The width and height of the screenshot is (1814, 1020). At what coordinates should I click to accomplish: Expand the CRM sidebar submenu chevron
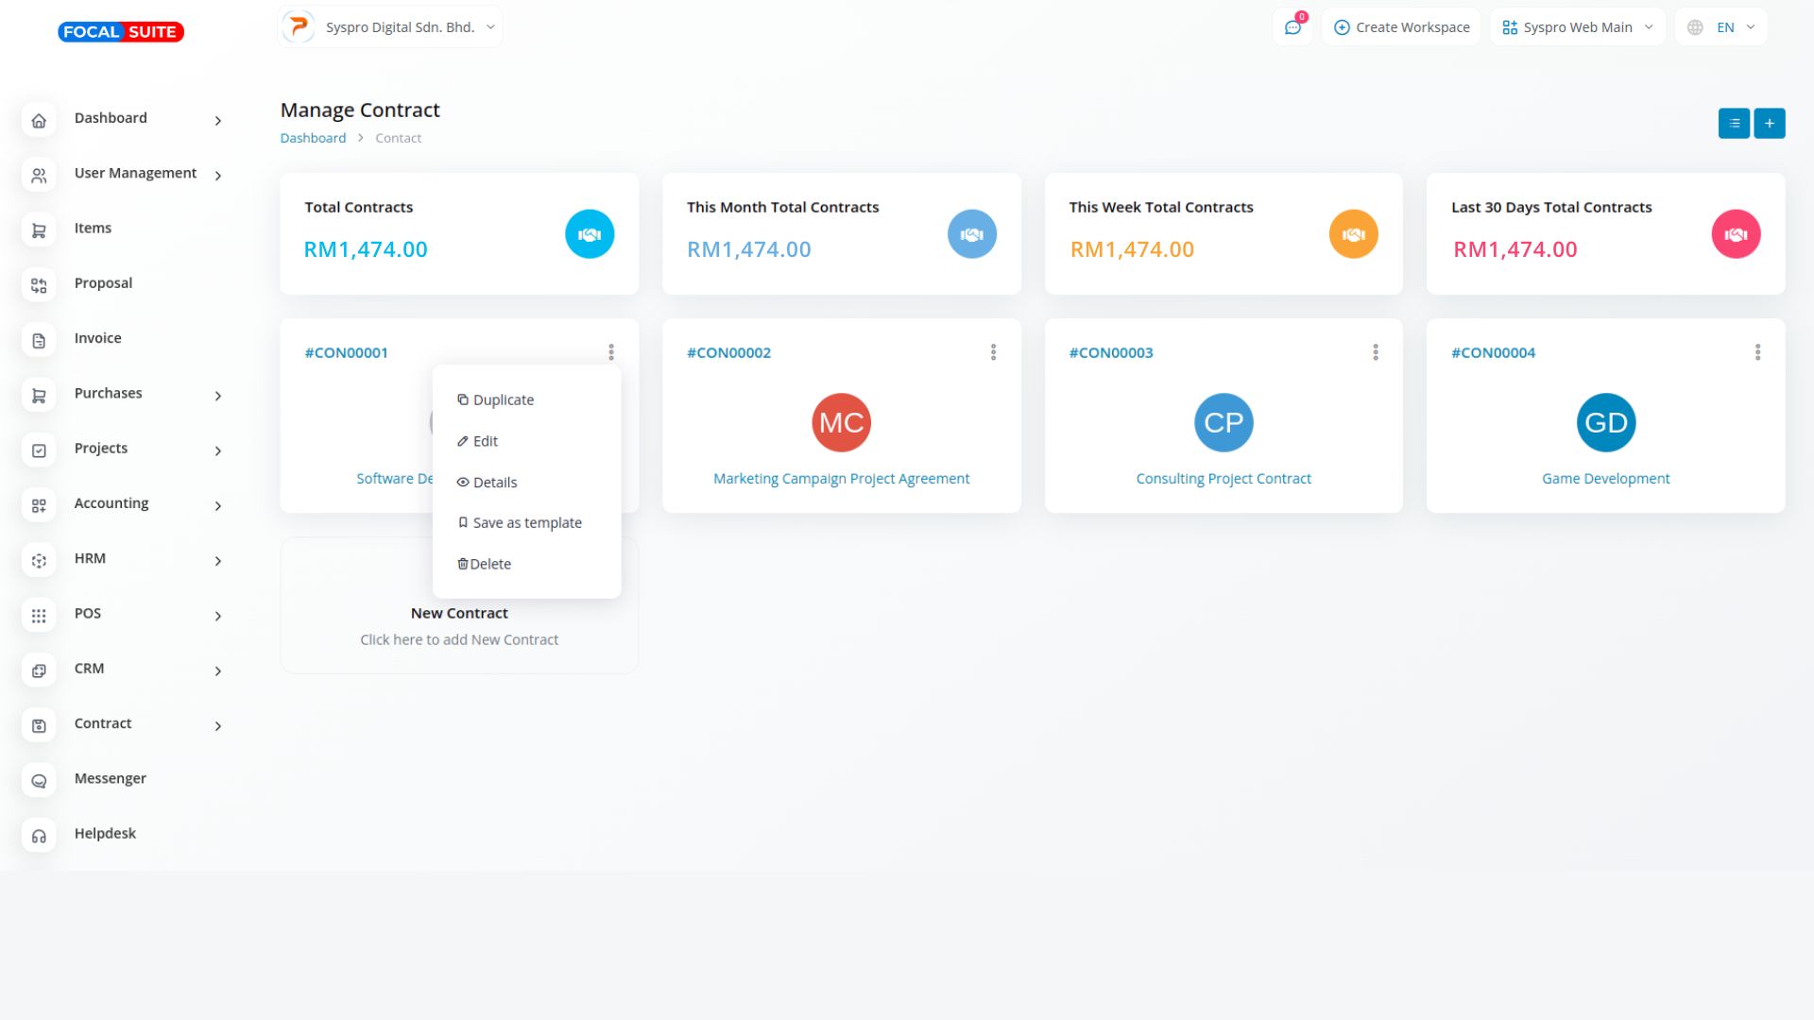pos(217,671)
